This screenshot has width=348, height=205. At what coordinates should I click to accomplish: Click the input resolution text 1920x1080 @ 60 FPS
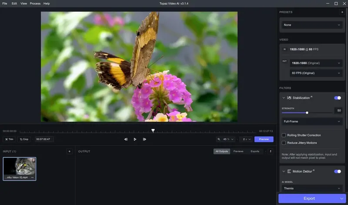(304, 49)
